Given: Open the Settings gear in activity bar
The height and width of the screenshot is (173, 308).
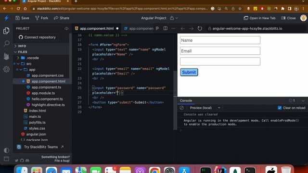Looking at the screenshot, I should pos(6,69).
